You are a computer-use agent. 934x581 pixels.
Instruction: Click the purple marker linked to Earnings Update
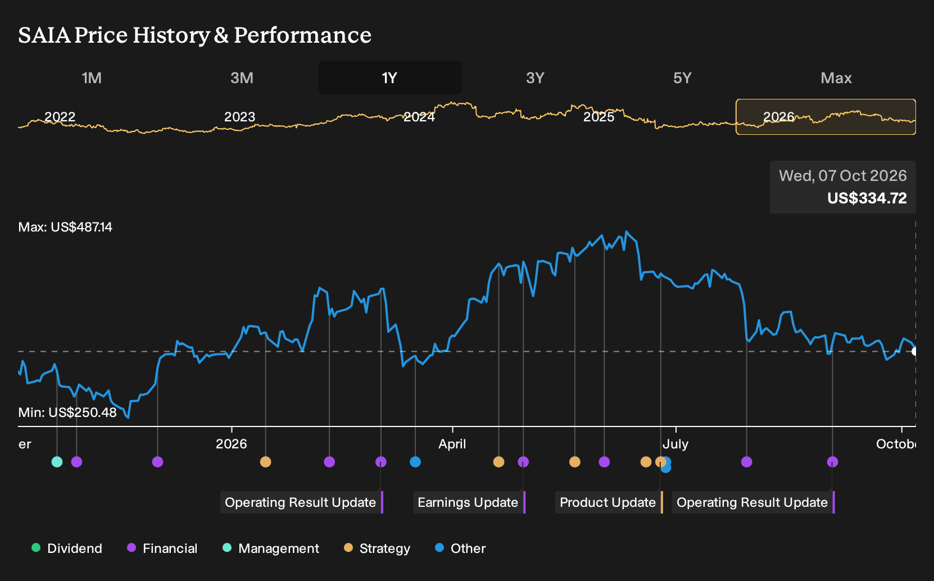[523, 462]
